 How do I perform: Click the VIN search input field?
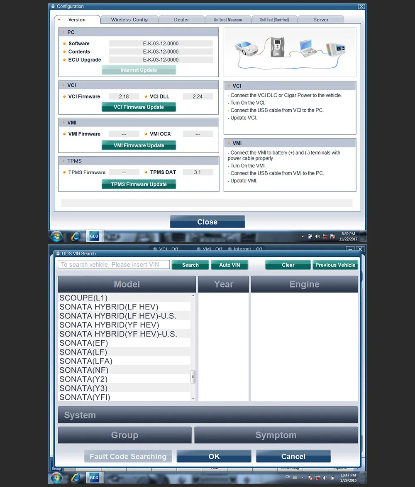click(x=114, y=265)
